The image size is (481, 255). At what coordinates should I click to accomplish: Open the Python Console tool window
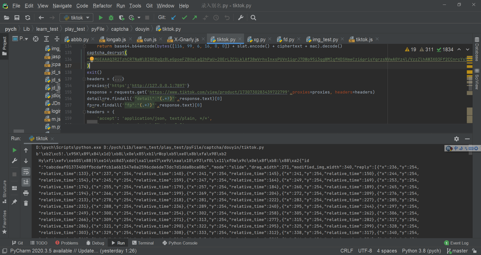180,243
